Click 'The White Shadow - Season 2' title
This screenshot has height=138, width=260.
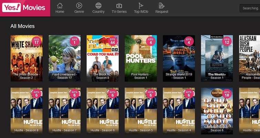27,76
